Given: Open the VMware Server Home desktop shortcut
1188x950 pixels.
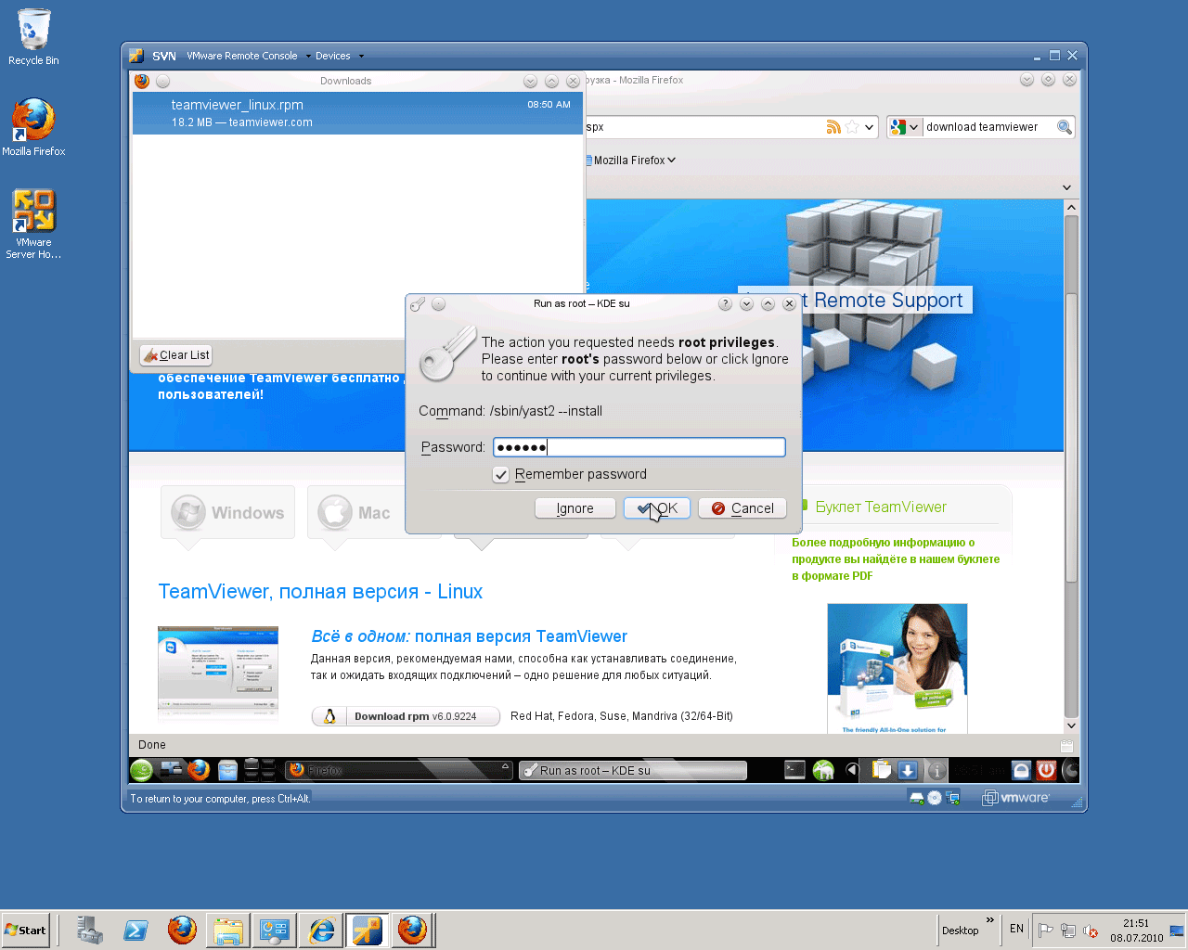Looking at the screenshot, I should point(33,224).
